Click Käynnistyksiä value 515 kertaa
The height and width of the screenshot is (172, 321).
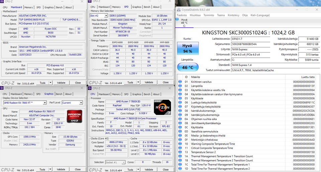click(309, 55)
